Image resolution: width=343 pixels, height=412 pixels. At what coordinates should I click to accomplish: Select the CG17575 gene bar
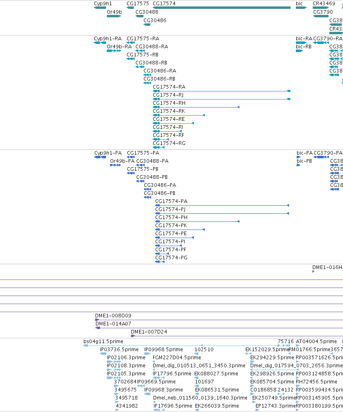tap(130, 8)
